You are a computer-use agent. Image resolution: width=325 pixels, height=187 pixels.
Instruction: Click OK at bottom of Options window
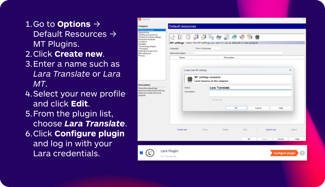[x=249, y=139]
